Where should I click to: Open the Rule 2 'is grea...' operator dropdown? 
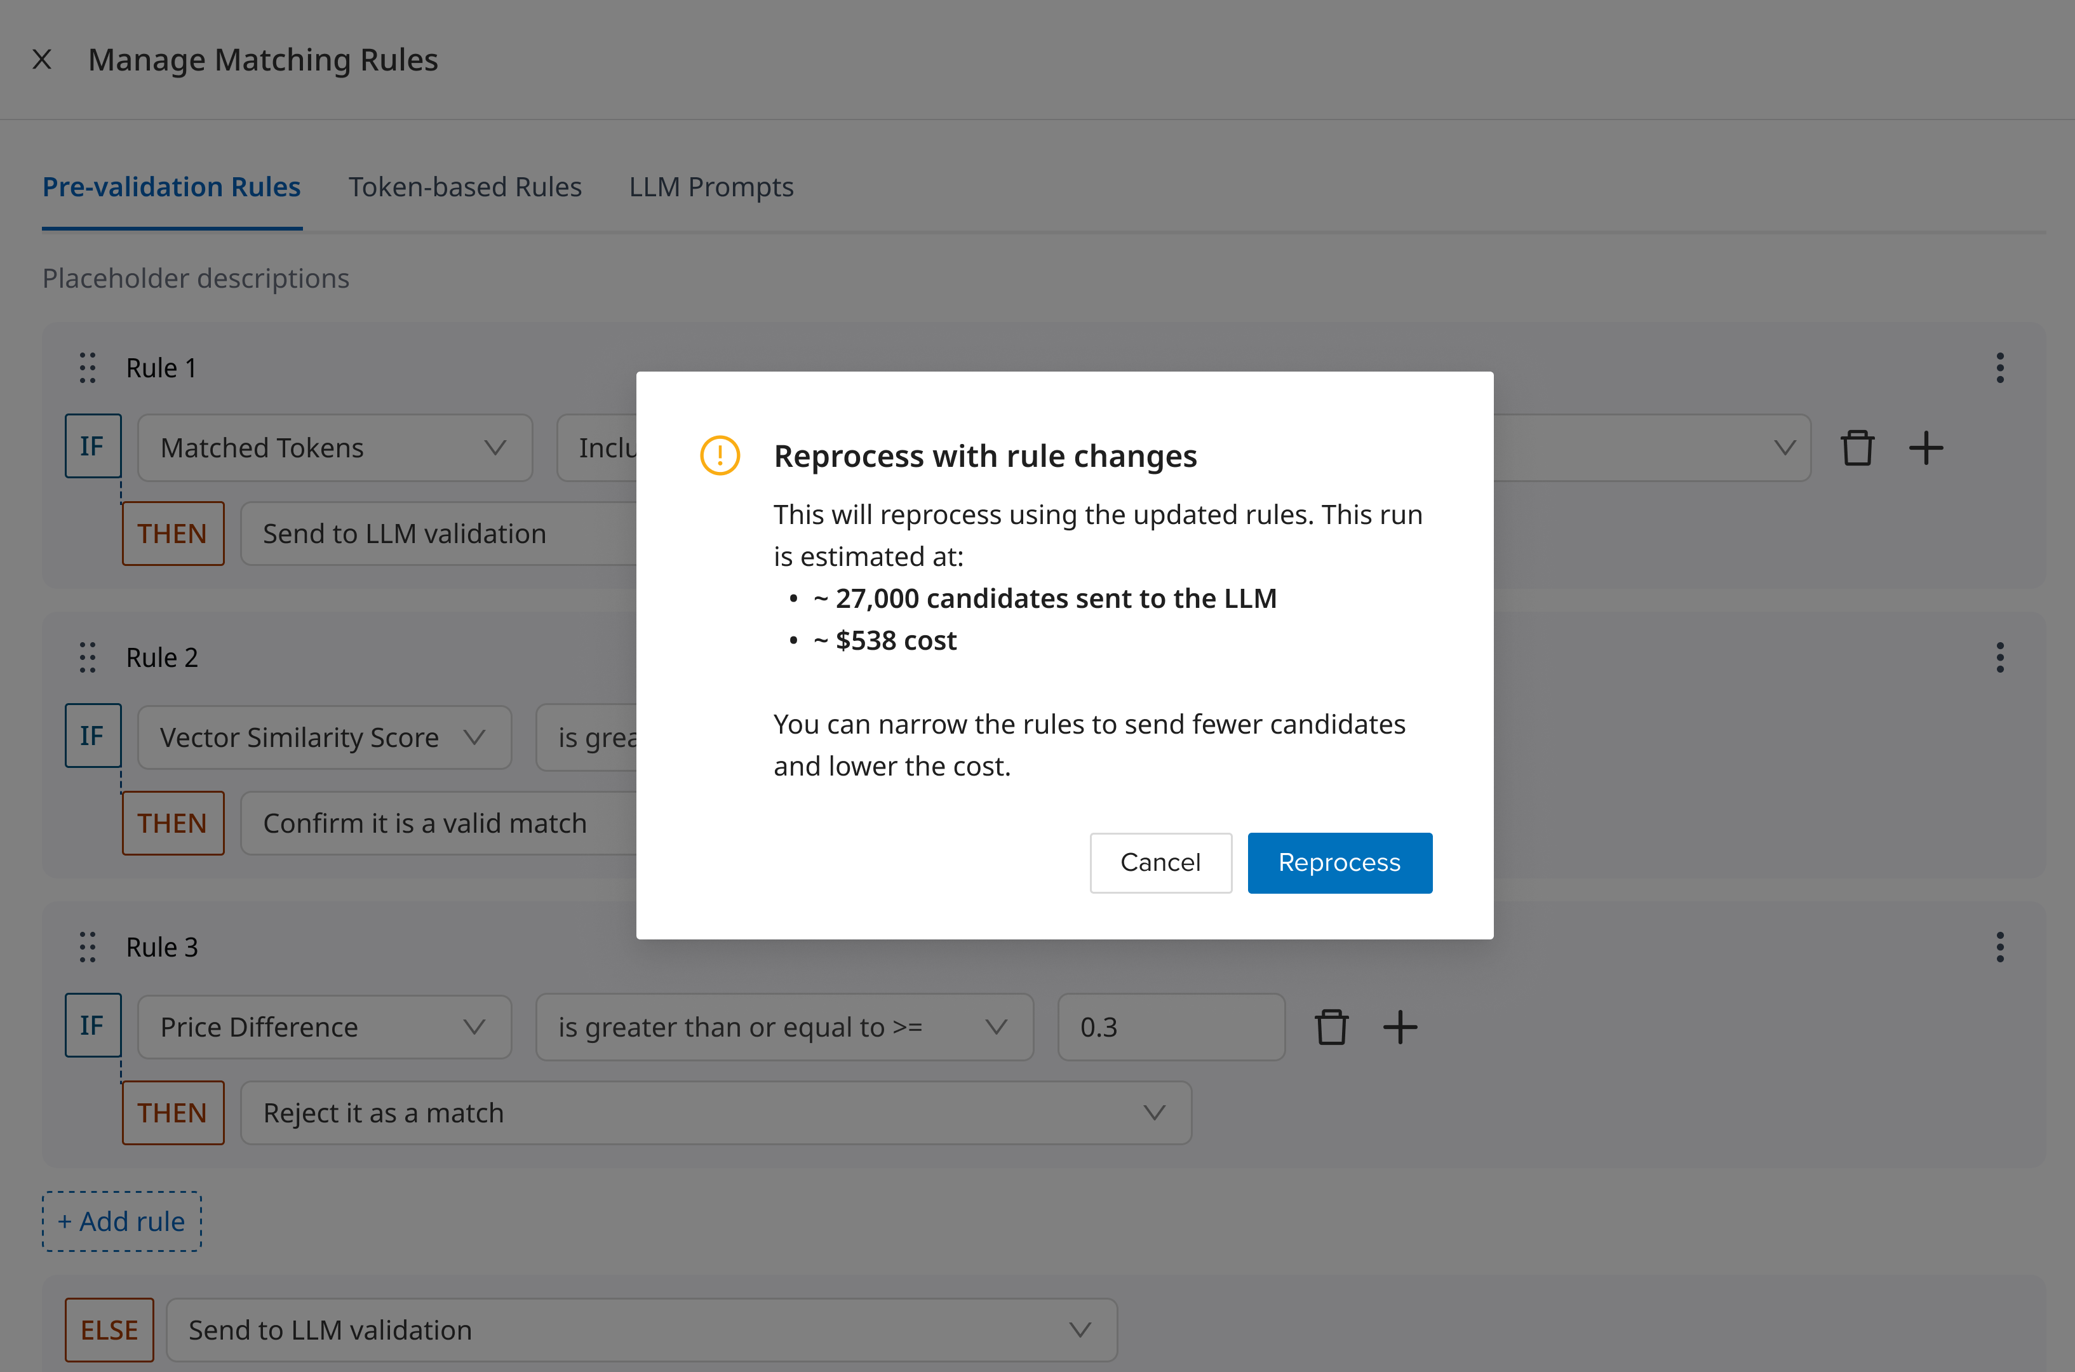coord(587,737)
